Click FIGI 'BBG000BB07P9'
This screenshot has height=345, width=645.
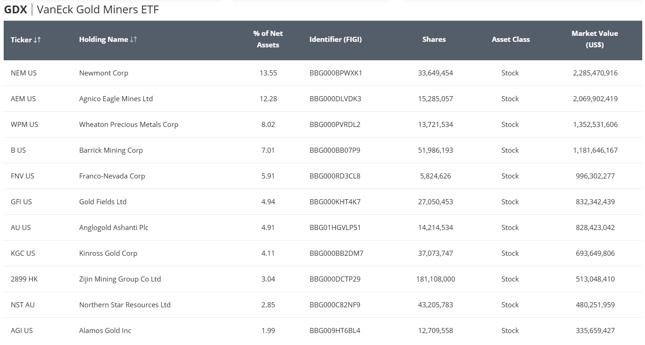tap(335, 150)
